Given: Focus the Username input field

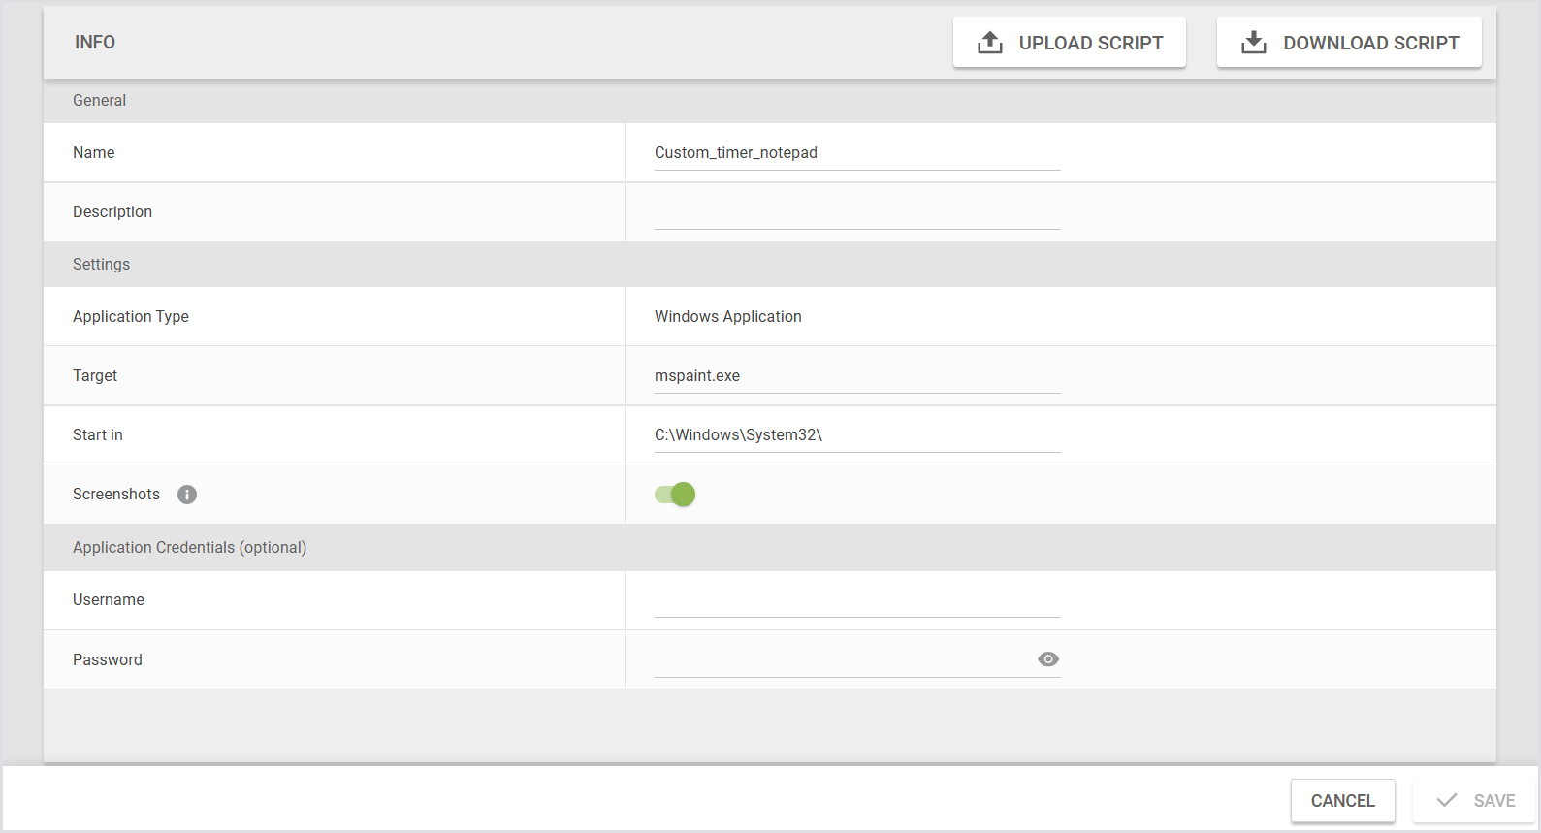Looking at the screenshot, I should coord(856,600).
